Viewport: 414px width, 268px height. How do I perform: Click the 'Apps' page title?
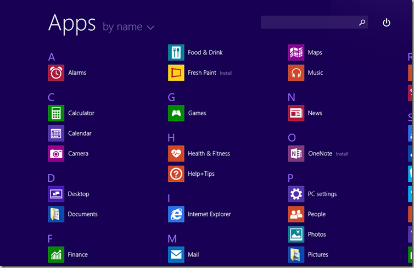coord(72,24)
